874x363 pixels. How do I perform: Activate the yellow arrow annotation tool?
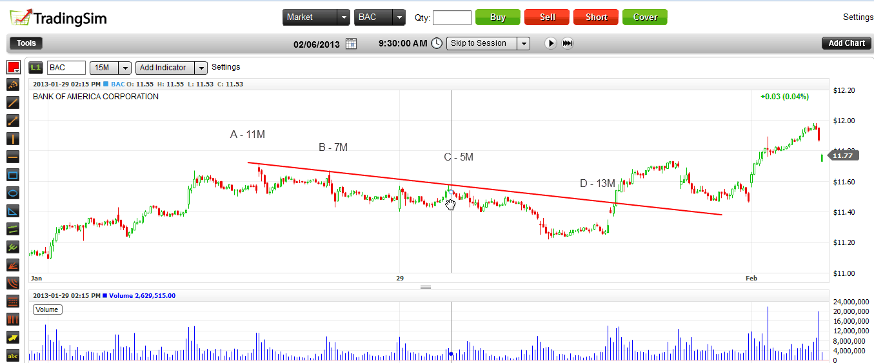[13, 337]
